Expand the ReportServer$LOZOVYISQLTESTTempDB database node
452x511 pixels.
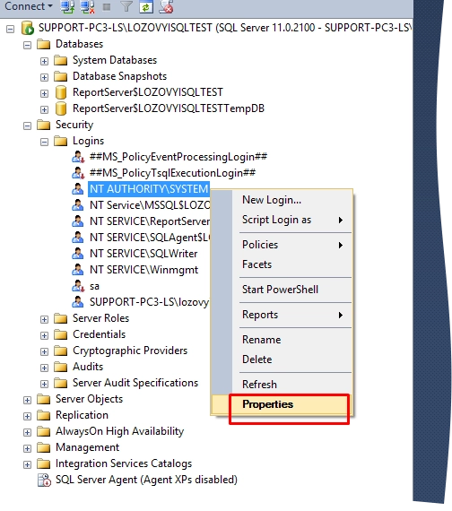coord(44,109)
